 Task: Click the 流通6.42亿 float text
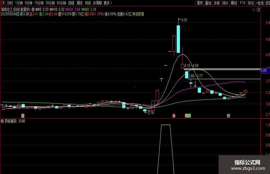pos(124,14)
